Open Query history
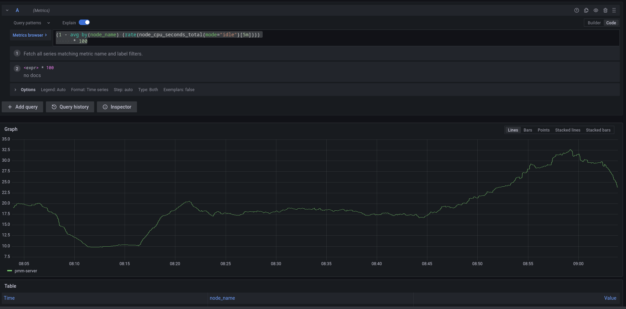Viewport: 626px width, 309px height. 70,107
